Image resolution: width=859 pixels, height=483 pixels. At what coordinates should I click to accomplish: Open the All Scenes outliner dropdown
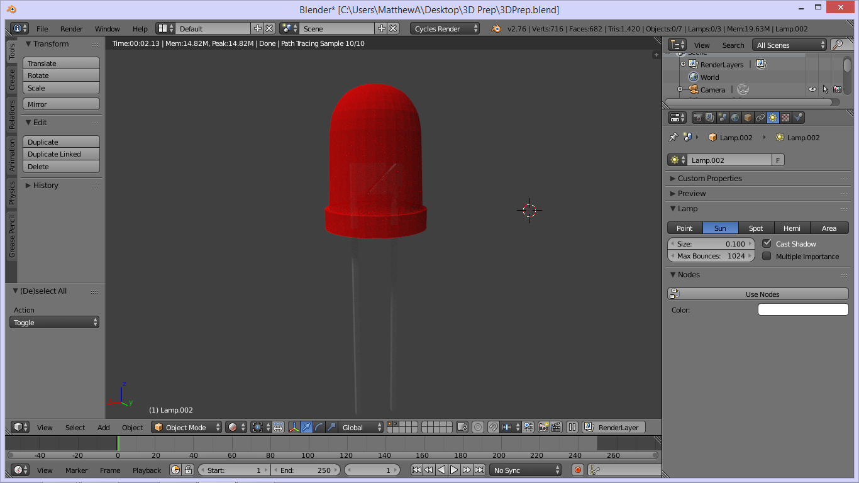(790, 45)
